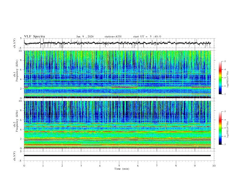The height and width of the screenshot is (186, 241).
Task: Click the "-6" value on ch.2 colorbar
Action: click(x=225, y=136)
